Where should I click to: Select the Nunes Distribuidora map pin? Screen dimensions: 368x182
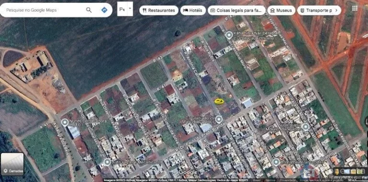(65, 122)
